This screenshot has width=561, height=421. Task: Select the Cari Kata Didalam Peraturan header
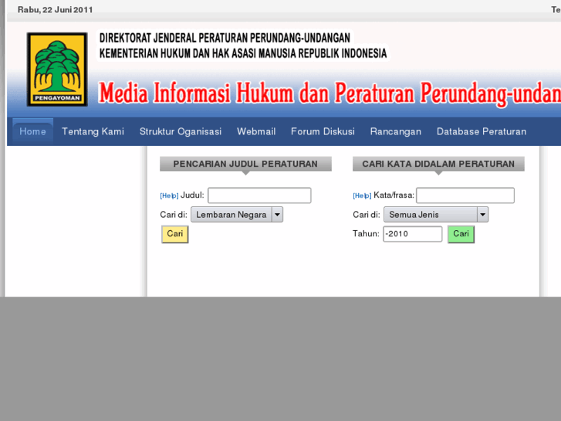[x=438, y=164]
